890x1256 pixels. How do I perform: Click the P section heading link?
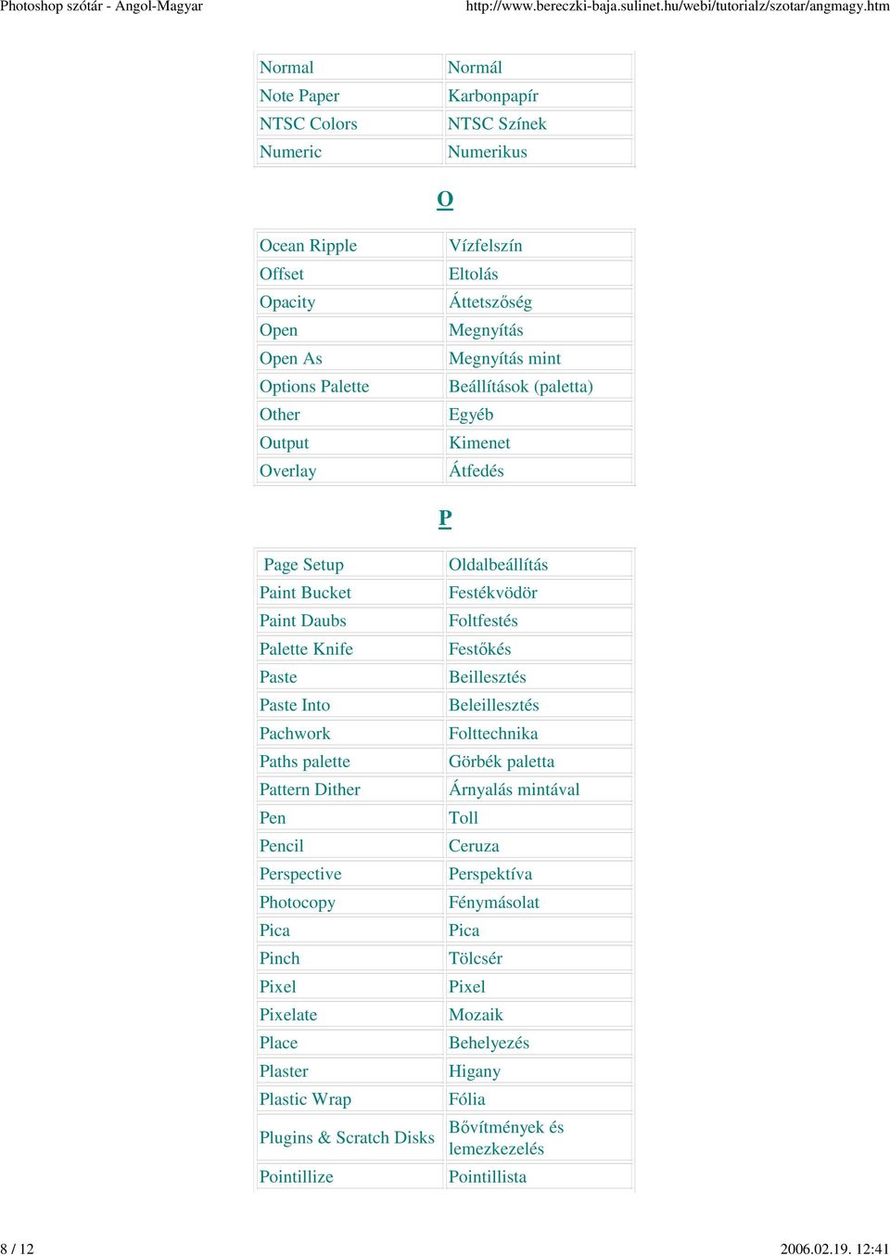click(x=445, y=519)
